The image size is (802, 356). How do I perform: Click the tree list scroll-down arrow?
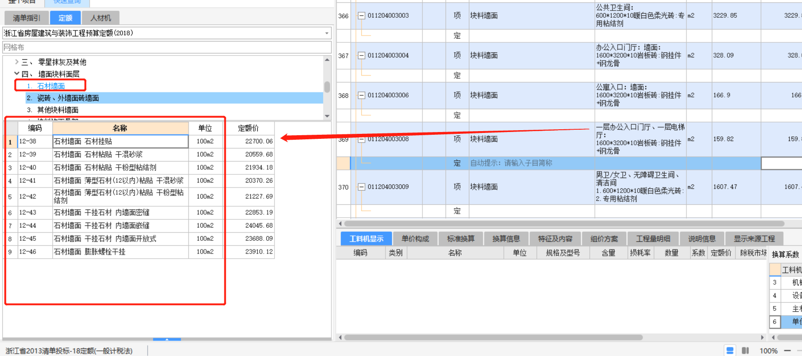click(x=327, y=116)
